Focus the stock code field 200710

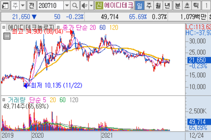[50, 5]
